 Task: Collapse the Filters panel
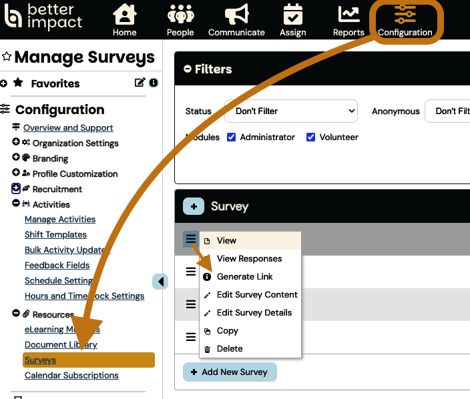click(x=188, y=69)
